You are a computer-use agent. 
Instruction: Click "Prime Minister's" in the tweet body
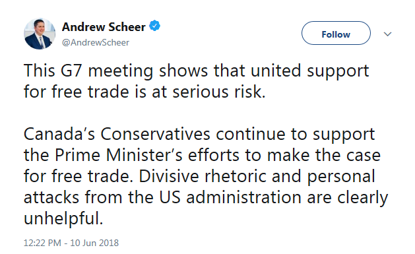[x=119, y=155]
